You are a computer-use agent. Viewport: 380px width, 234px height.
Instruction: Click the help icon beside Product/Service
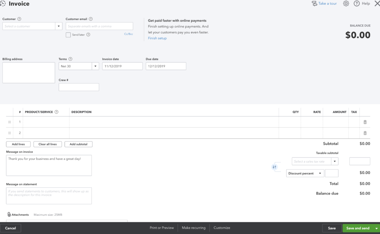pos(56,112)
